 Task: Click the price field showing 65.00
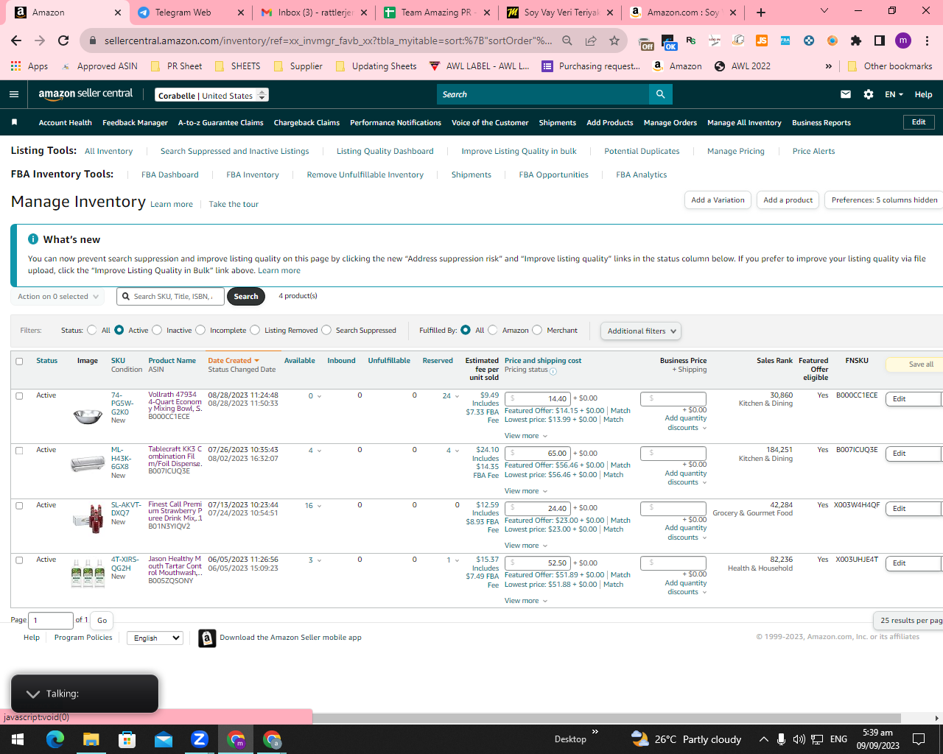tap(538, 454)
